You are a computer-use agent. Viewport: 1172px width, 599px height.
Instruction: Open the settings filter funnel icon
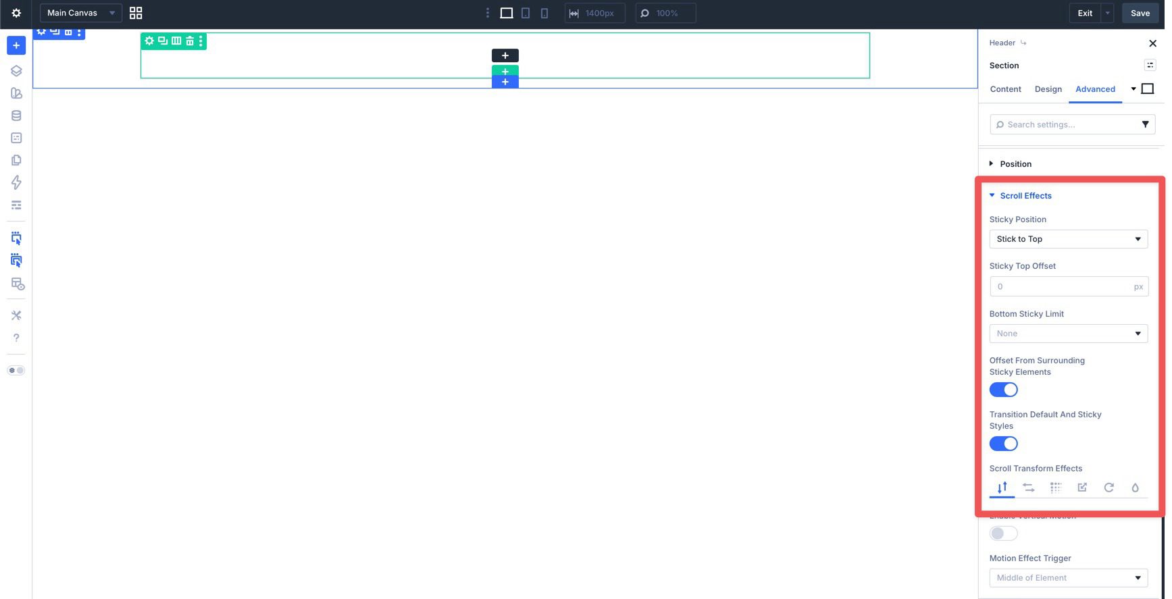tap(1145, 124)
